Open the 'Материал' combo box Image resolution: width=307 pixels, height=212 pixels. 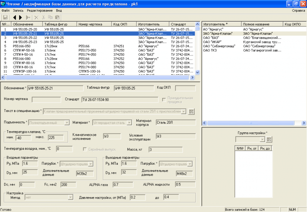point(129,123)
